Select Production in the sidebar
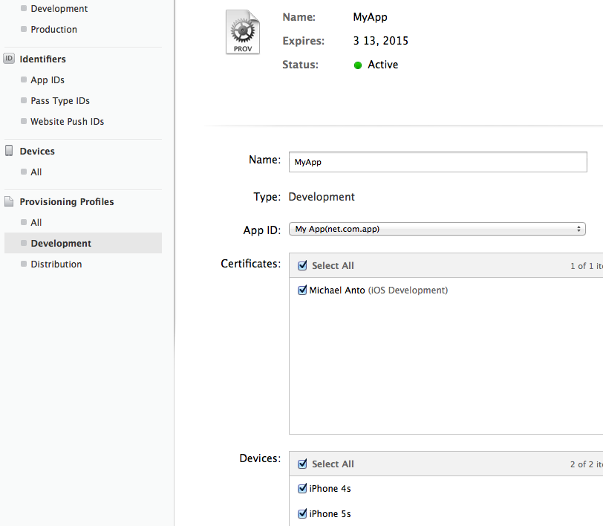This screenshot has height=526, width=603. [x=53, y=30]
